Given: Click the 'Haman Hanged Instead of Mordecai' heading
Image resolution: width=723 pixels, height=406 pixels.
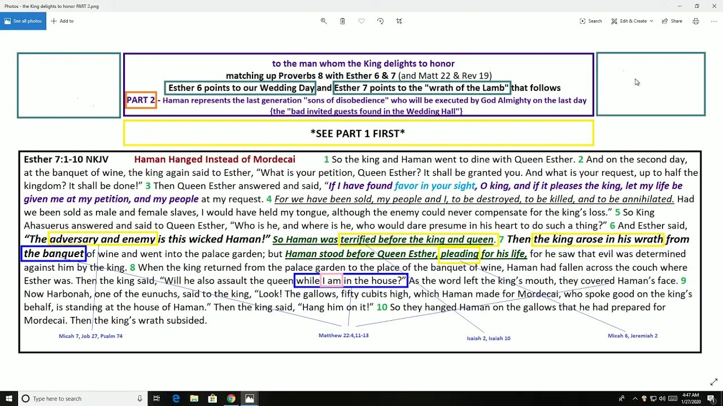Looking at the screenshot, I should [215, 160].
